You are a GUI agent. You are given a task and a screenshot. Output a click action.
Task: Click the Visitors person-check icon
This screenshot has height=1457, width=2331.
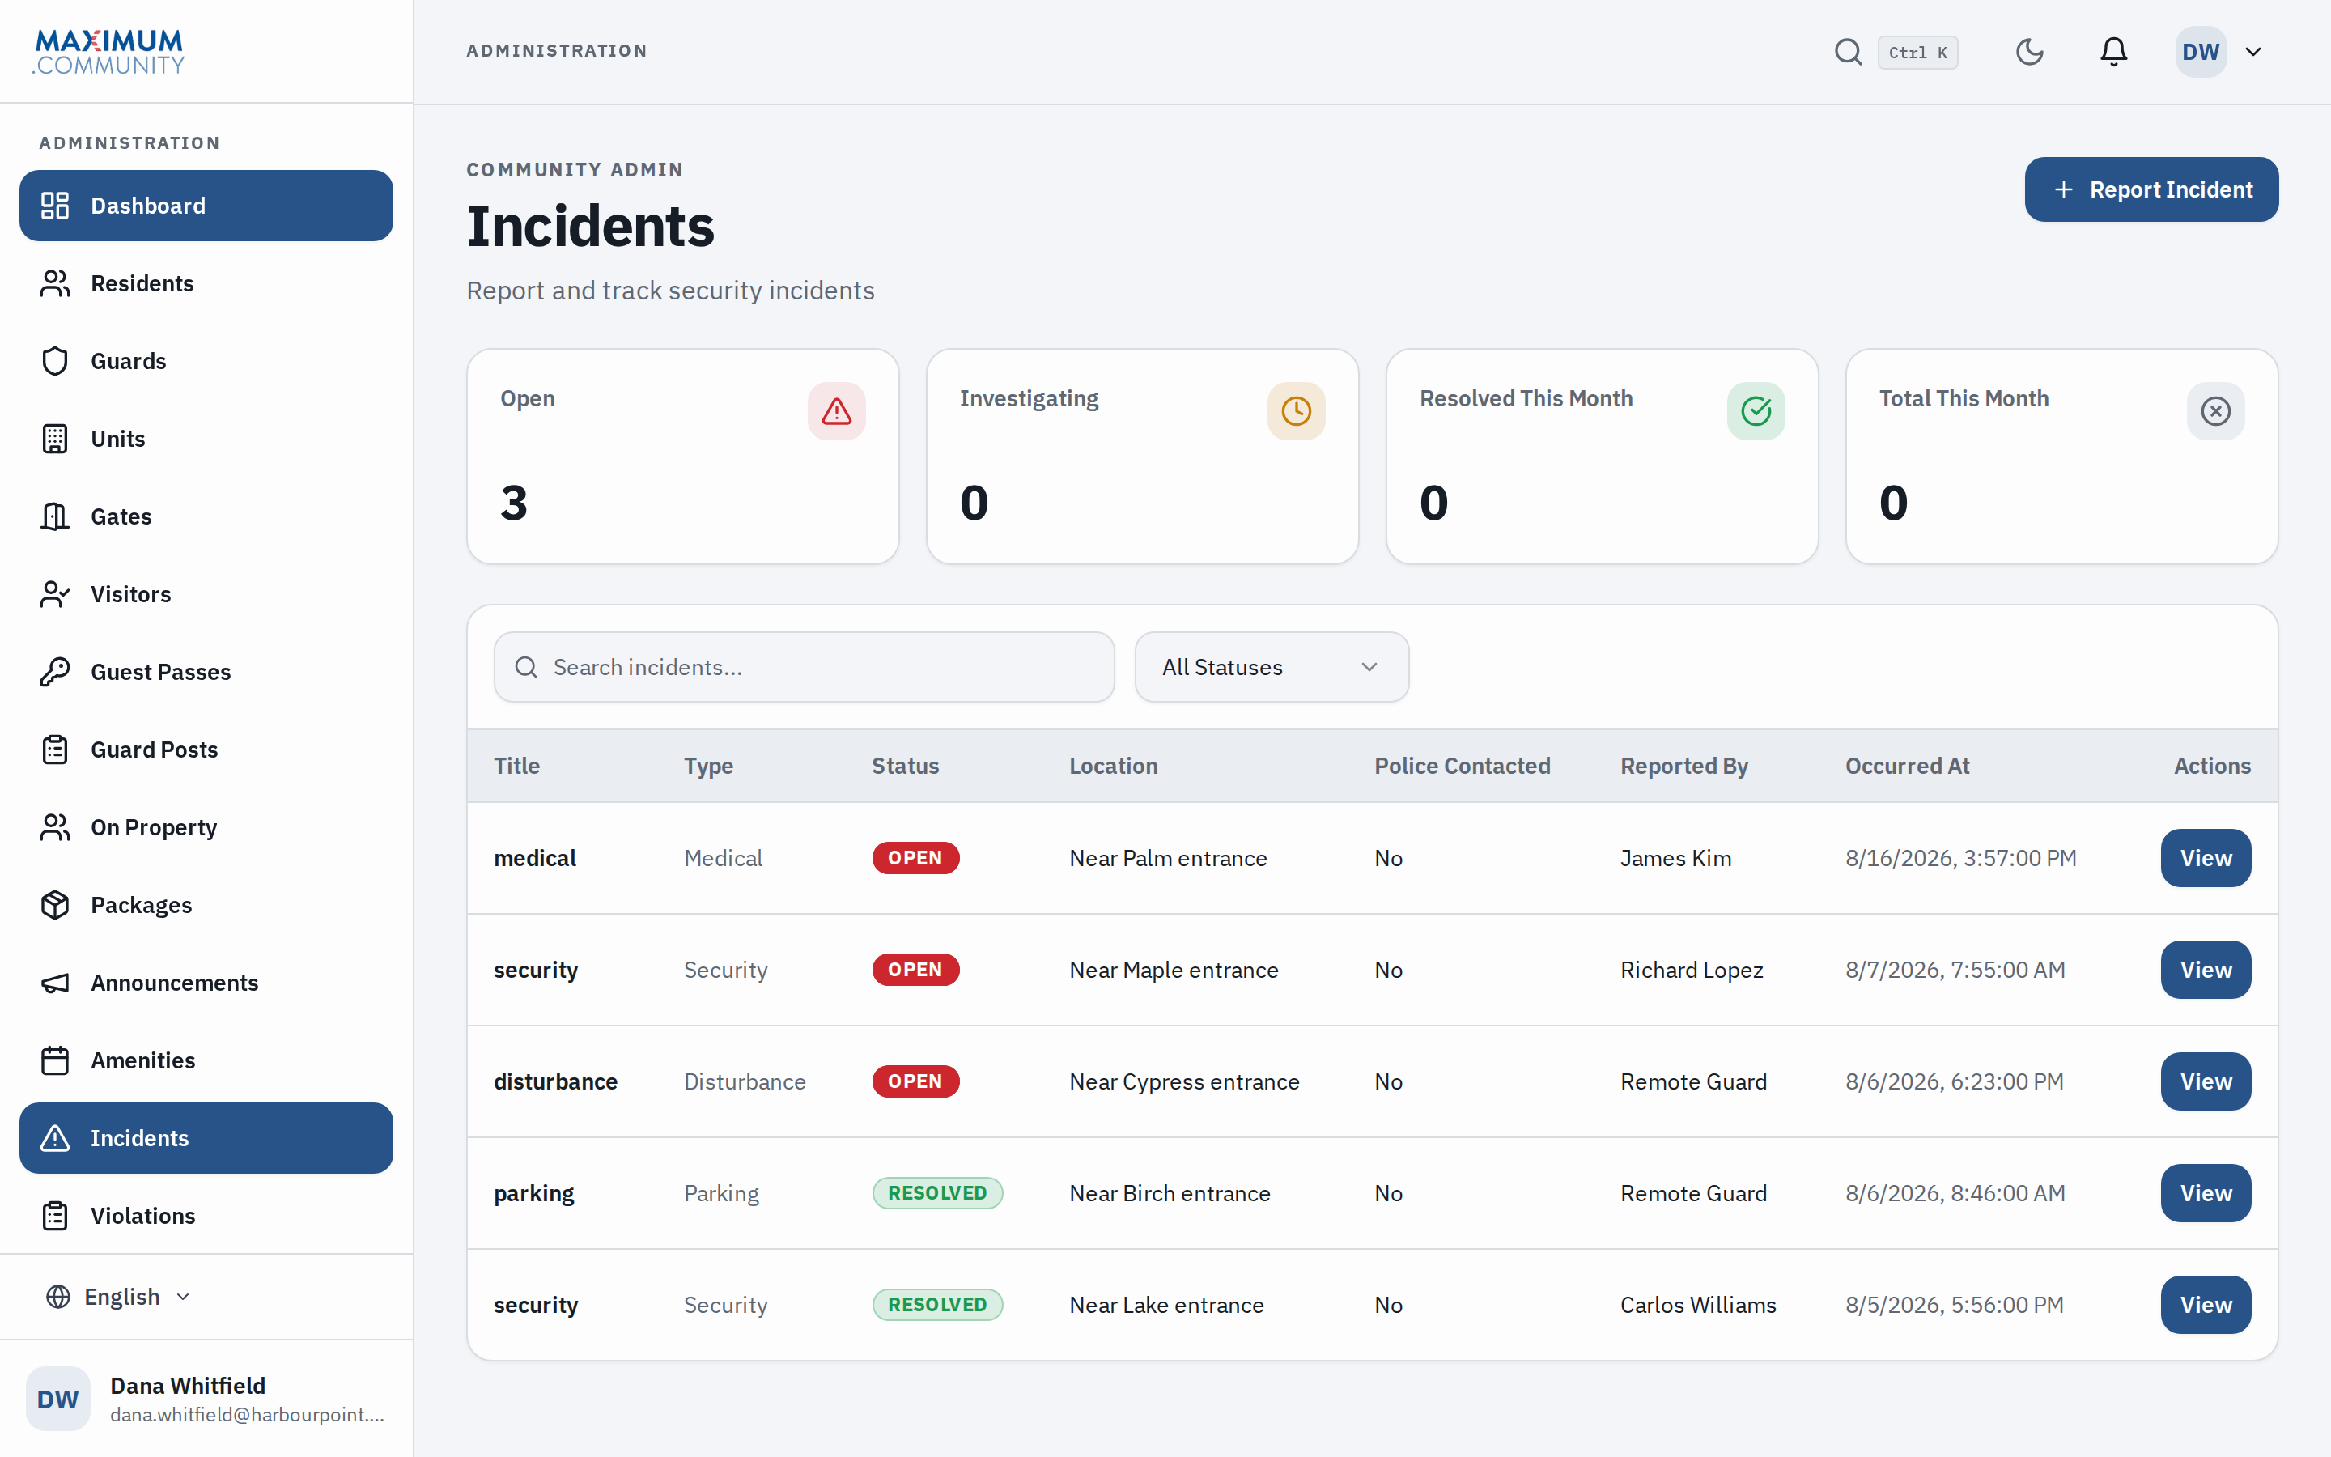(x=55, y=595)
